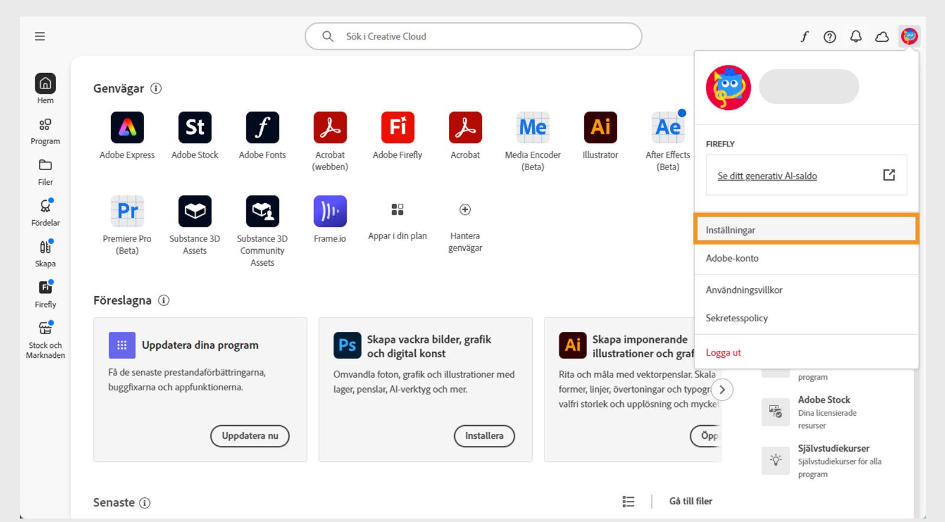The width and height of the screenshot is (945, 522).
Task: Open After Effects (Beta) shortcut
Action: point(668,142)
